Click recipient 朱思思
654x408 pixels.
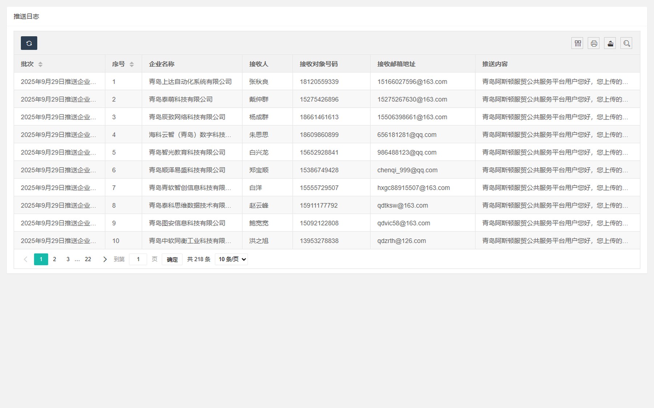pyautogui.click(x=259, y=135)
